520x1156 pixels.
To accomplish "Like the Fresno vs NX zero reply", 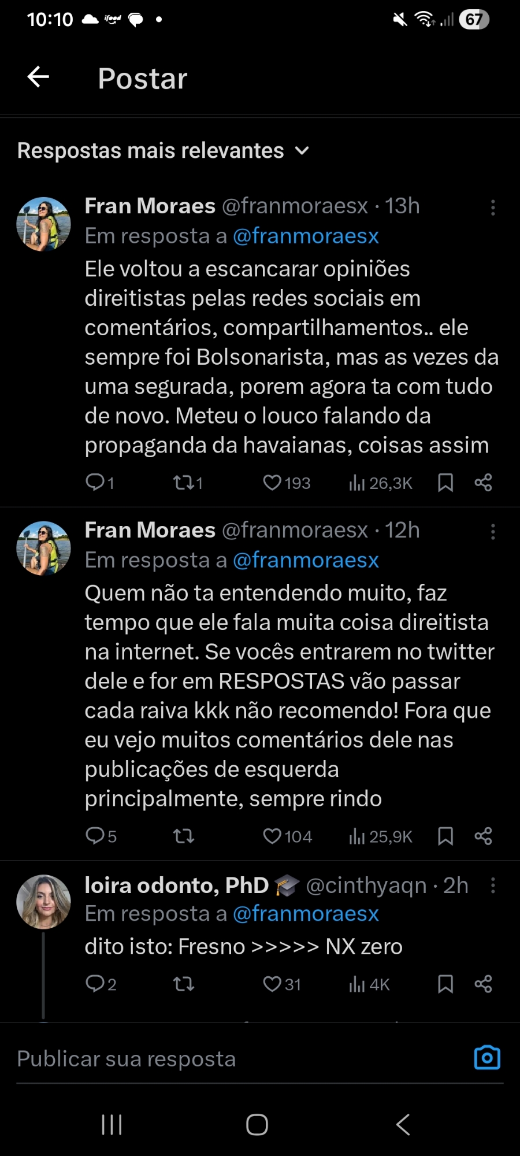I will (x=272, y=984).
